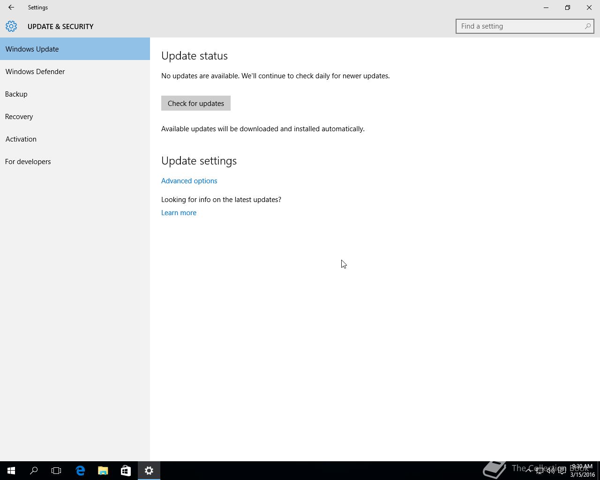Click the 'No updates are available' status message
Screen dimensions: 600x480
[275, 75]
